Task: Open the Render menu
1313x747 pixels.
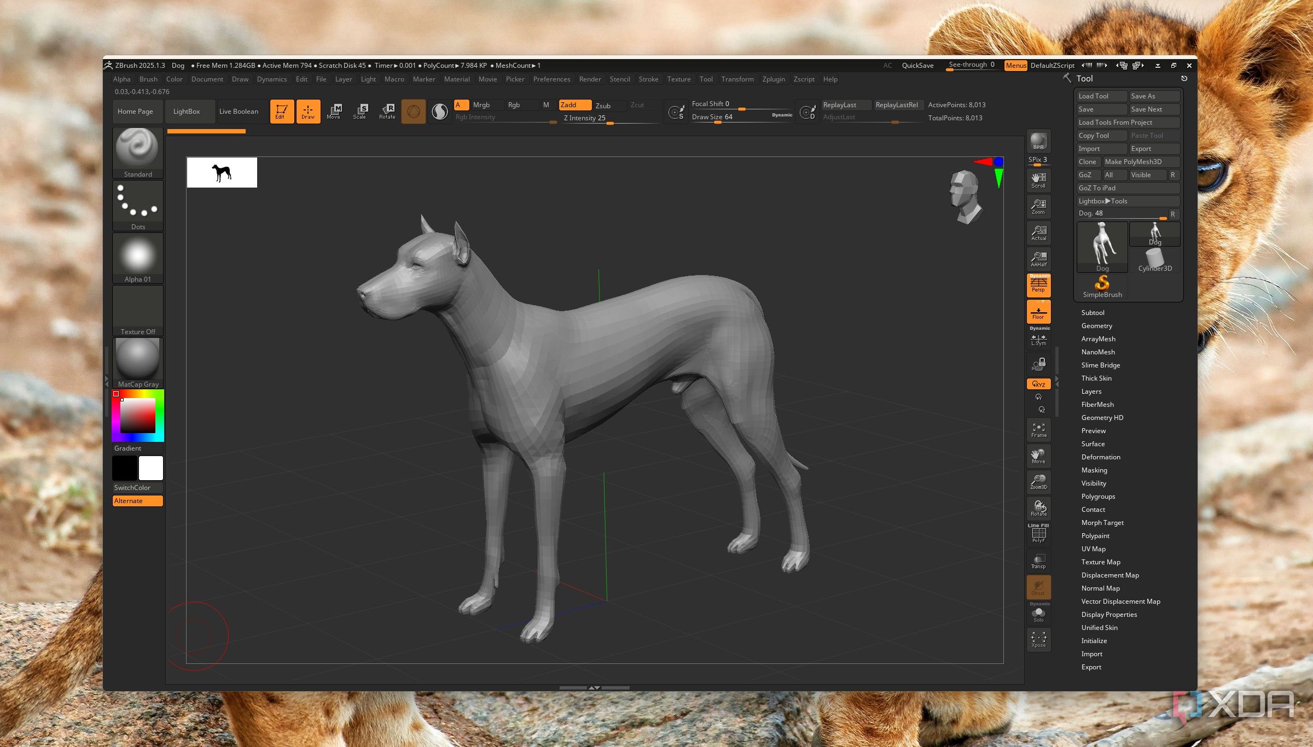Action: [x=590, y=79]
